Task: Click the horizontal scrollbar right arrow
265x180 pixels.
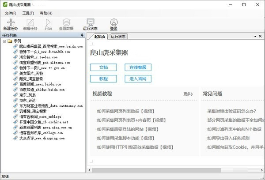Action: [x=262, y=170]
